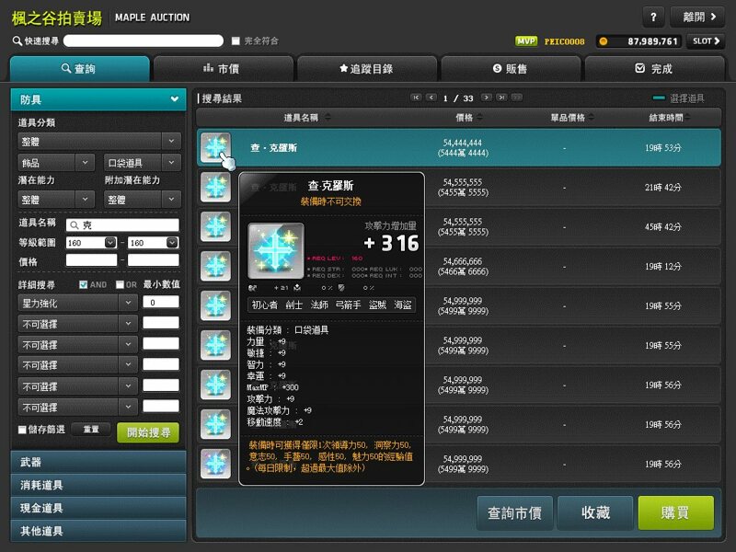
Task: Click the quick search magnifier icon
Action: [17, 40]
